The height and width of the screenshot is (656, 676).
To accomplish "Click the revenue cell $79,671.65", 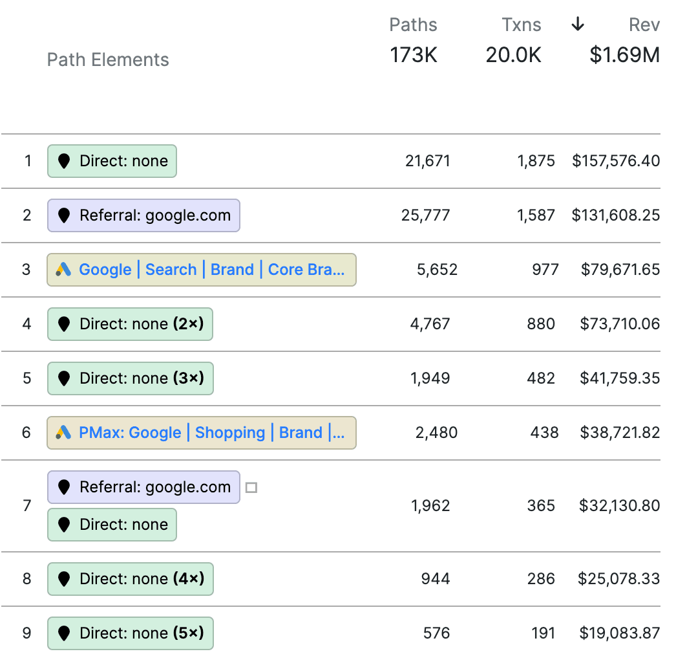I will click(x=620, y=270).
